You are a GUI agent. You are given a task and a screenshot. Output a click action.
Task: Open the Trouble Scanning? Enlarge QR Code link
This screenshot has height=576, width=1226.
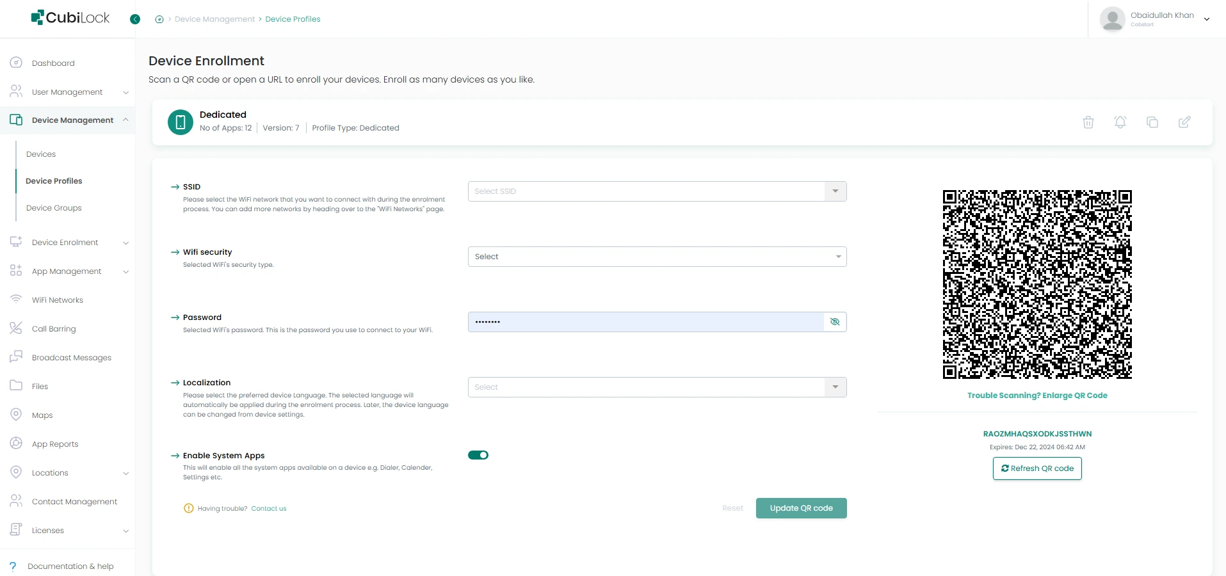[1037, 396]
